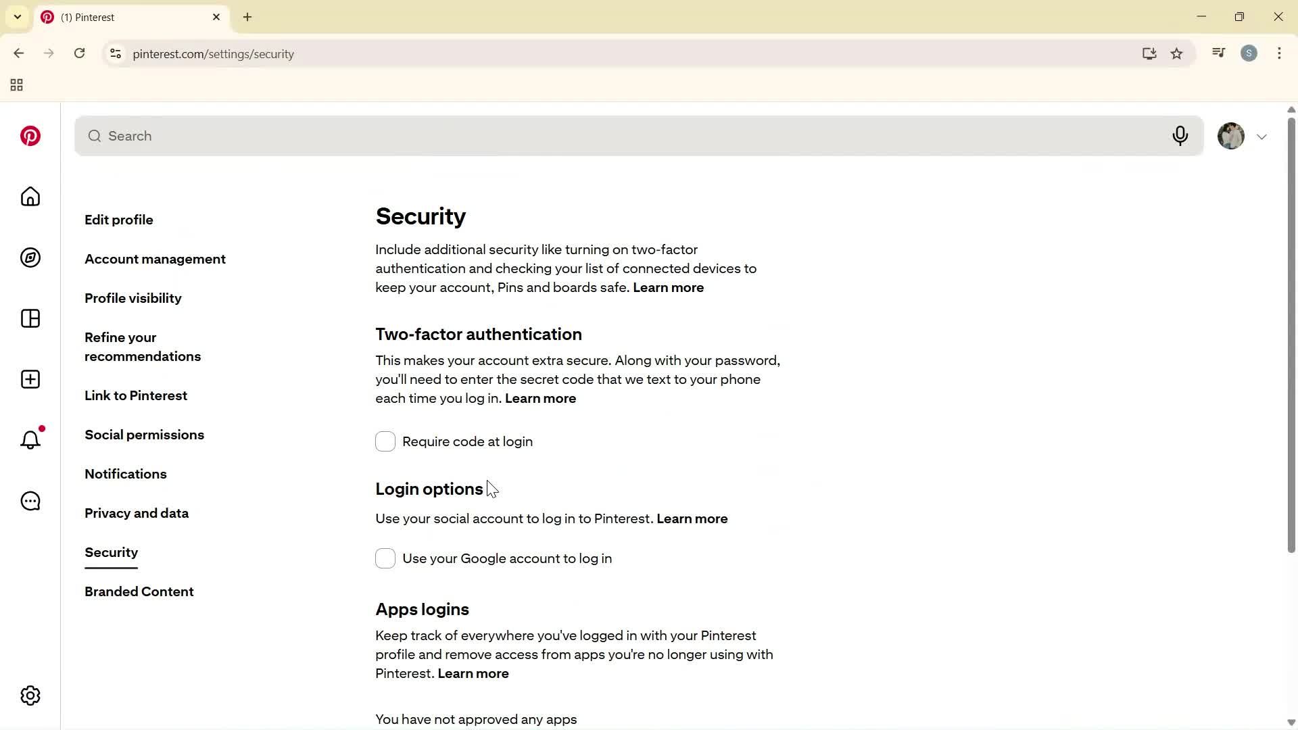1298x730 pixels.
Task: Open the settings gear icon
Action: 30,695
